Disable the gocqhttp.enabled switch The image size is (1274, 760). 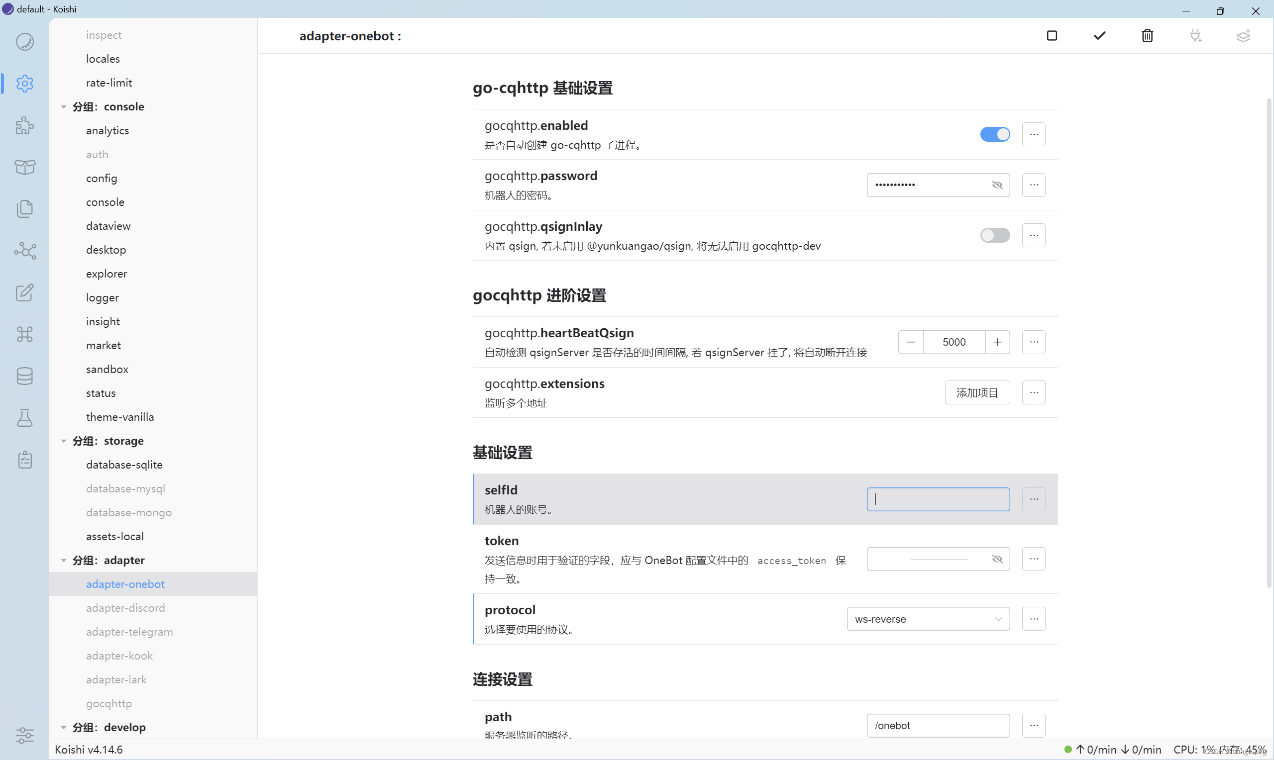[x=994, y=134]
